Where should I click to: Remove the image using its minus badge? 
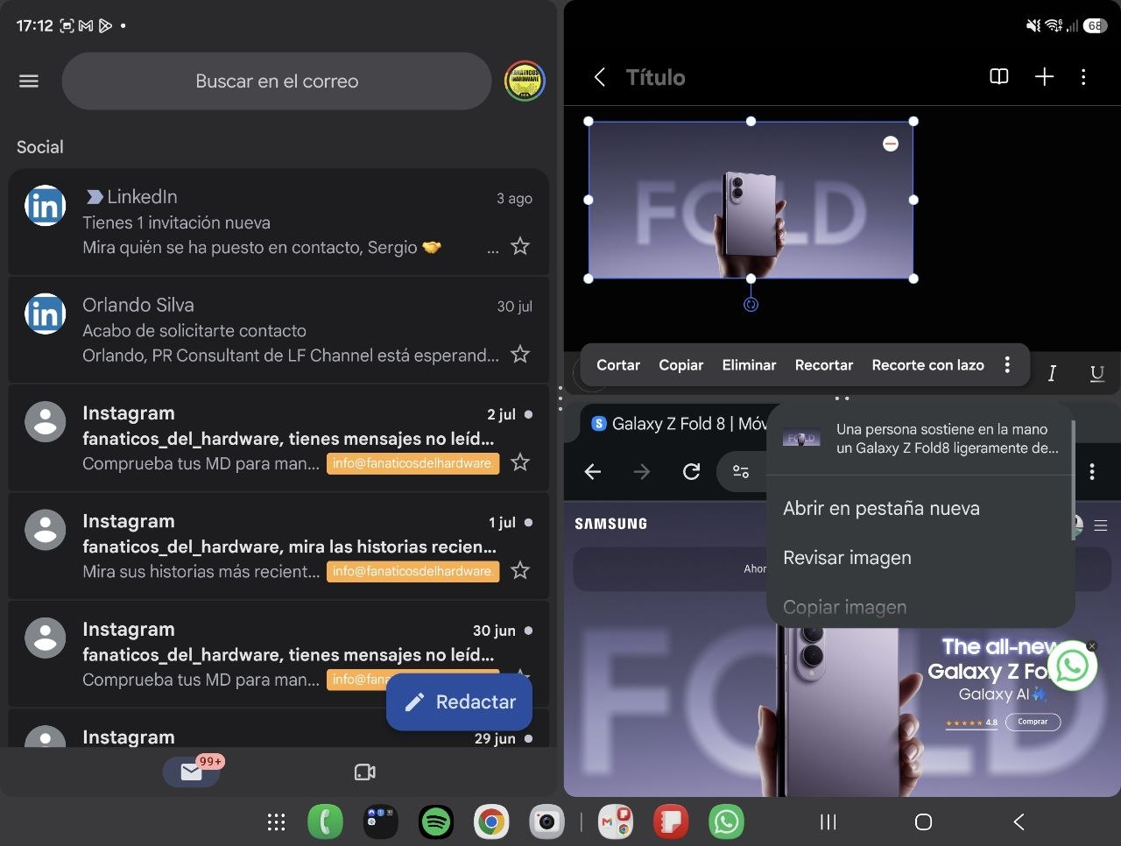[x=891, y=144]
